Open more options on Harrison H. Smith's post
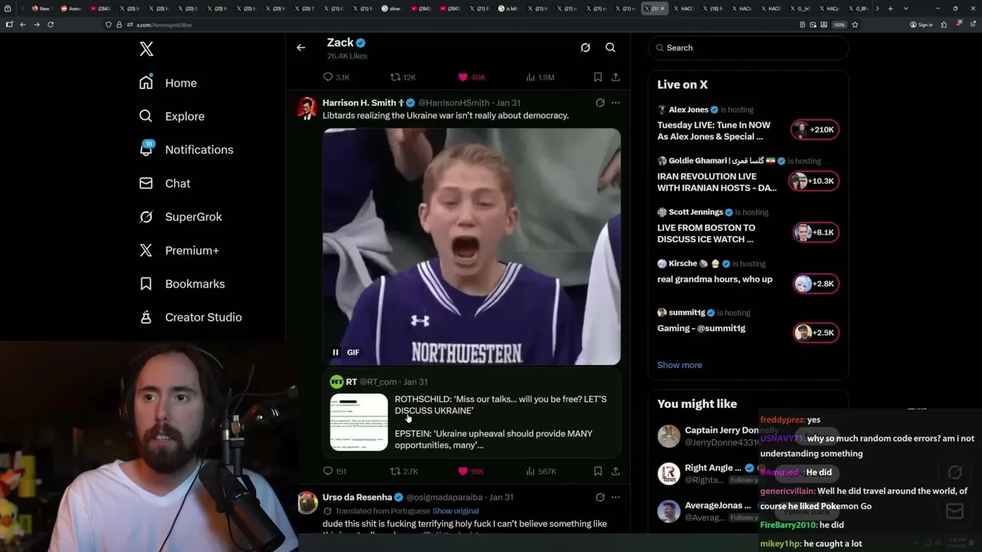The height and width of the screenshot is (552, 982). pyautogui.click(x=615, y=103)
